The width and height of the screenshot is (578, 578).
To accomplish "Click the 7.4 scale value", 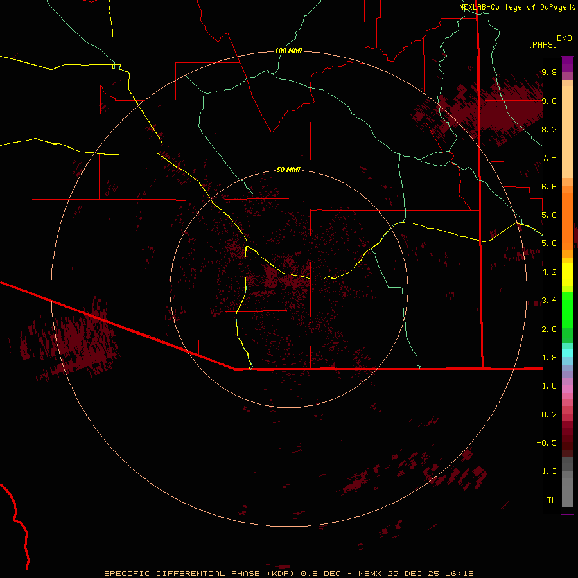I will [549, 158].
